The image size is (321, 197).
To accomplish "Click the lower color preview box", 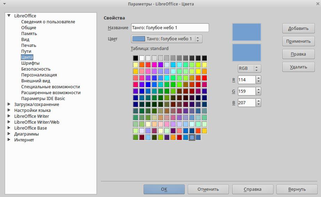I will coord(247,52).
